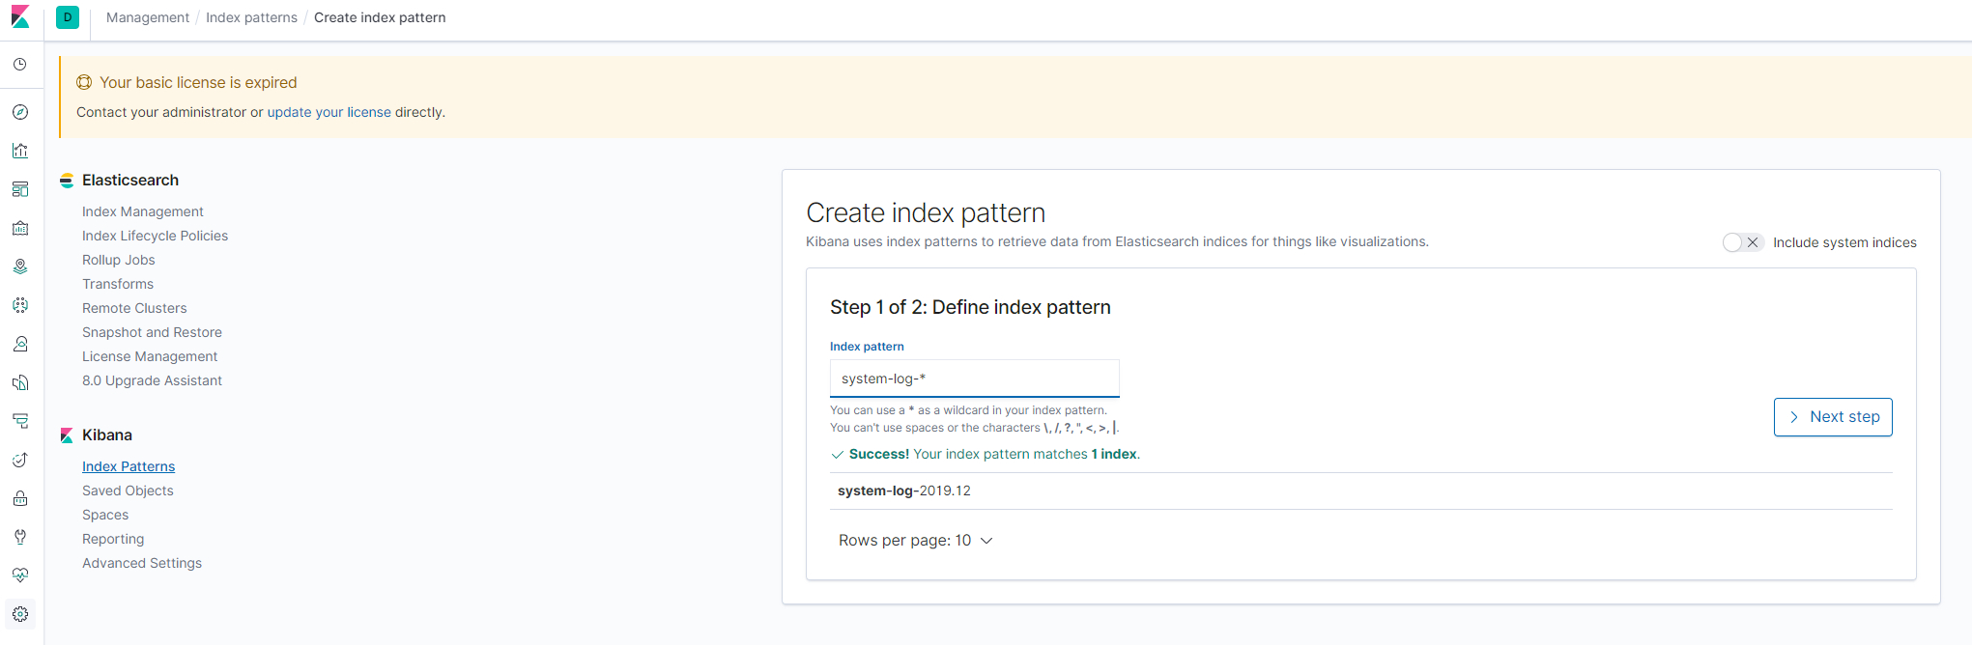Open Recently viewed clock icon
The image size is (1972, 645).
[20, 65]
